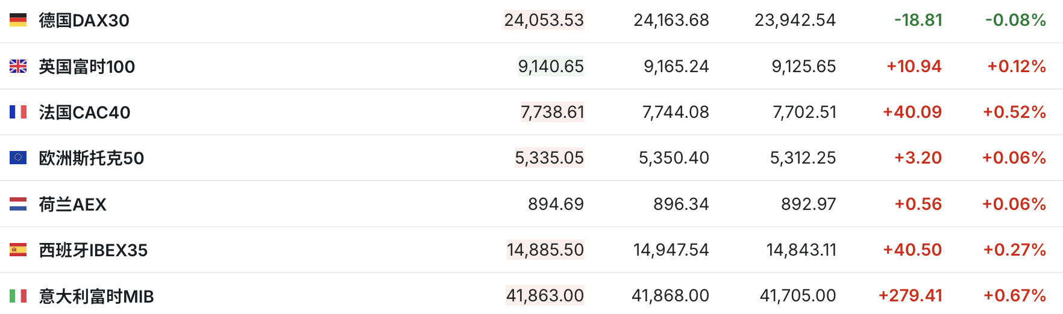Select the CAC40 change value +40.09
Viewport: 1063px width, 314px height.
pos(912,112)
